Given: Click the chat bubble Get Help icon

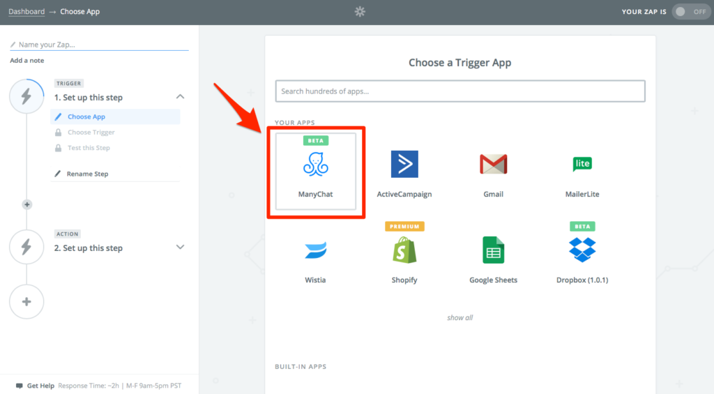Looking at the screenshot, I should coord(19,386).
